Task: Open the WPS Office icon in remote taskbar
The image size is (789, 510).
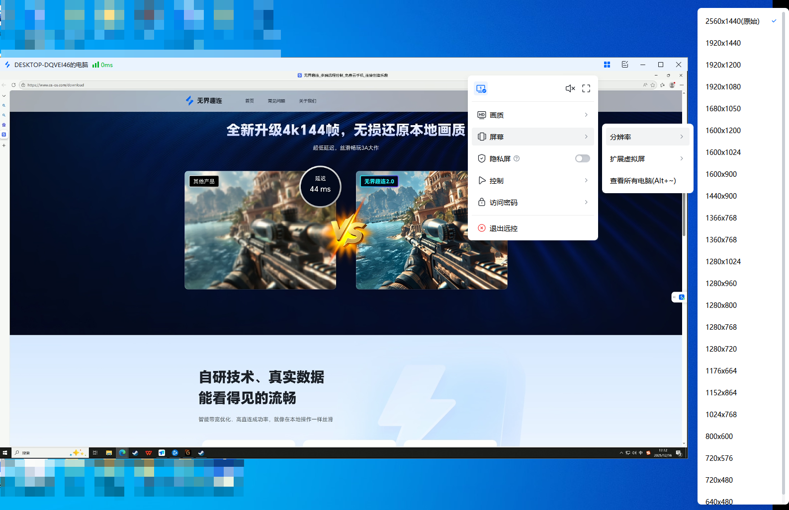Action: coord(149,453)
